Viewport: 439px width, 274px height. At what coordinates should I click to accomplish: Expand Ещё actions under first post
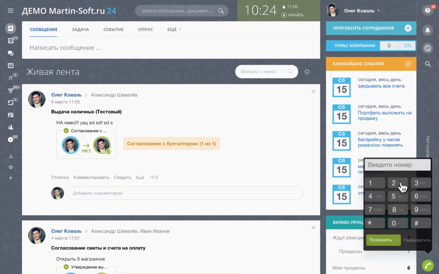tap(140, 177)
